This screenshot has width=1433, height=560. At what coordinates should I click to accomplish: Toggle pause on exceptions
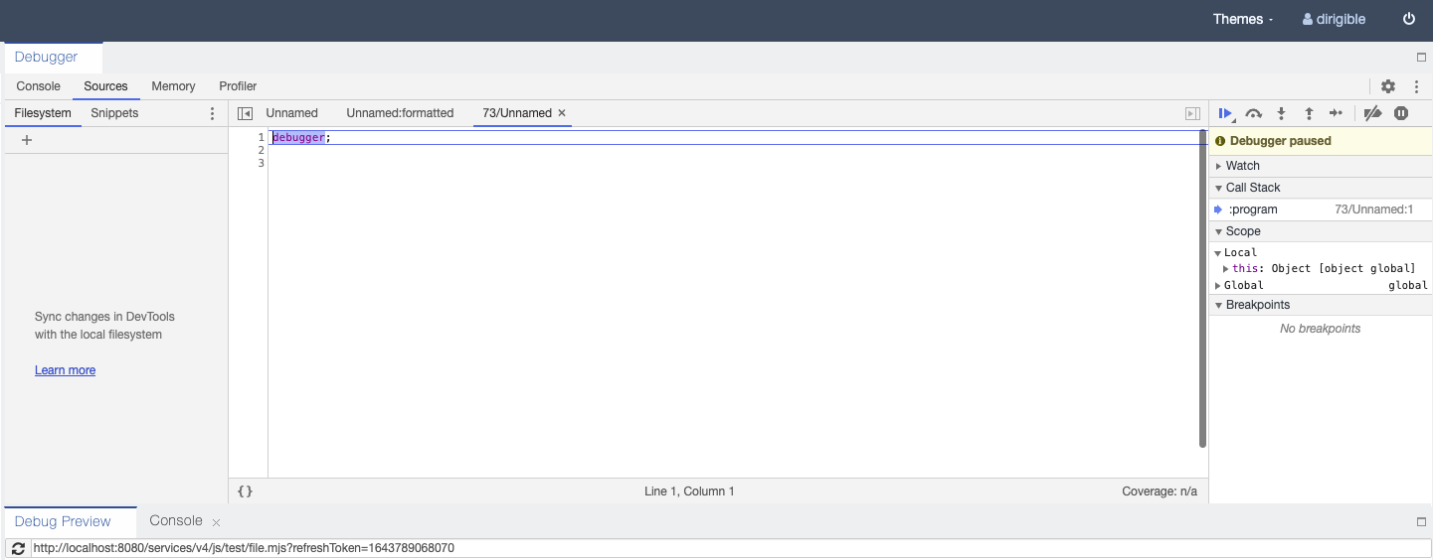(x=1401, y=113)
